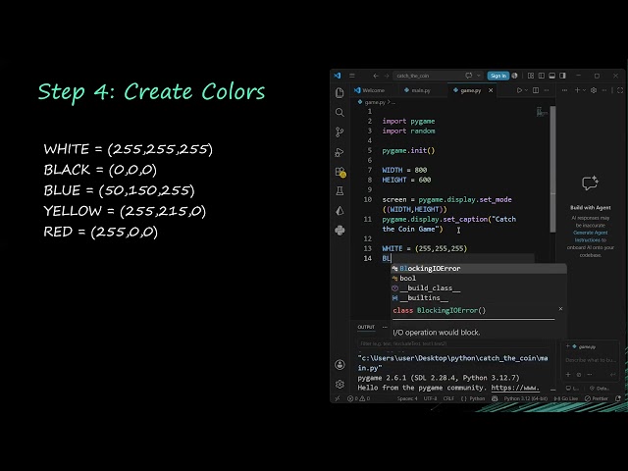628x471 pixels.
Task: Change indentation via Spaces: 4
Action: (x=407, y=398)
